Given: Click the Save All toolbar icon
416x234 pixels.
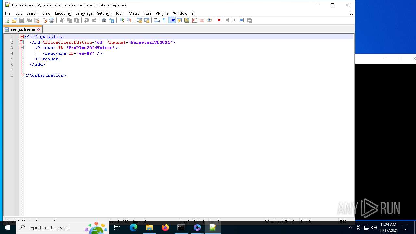Looking at the screenshot, I should (x=29, y=20).
